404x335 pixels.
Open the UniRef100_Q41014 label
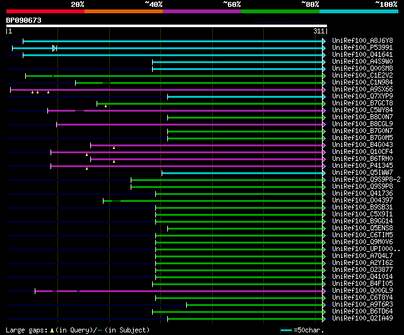(362, 277)
